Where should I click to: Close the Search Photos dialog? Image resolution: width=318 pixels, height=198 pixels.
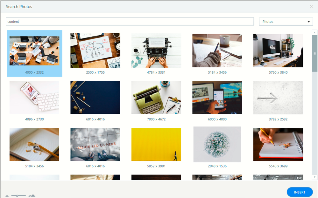click(311, 6)
